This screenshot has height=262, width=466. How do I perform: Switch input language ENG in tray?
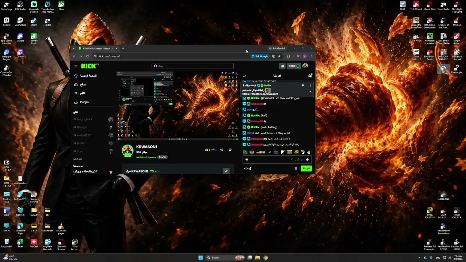click(438, 258)
